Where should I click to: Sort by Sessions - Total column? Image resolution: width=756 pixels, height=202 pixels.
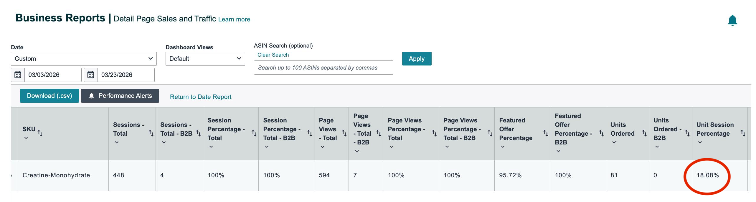tap(151, 133)
